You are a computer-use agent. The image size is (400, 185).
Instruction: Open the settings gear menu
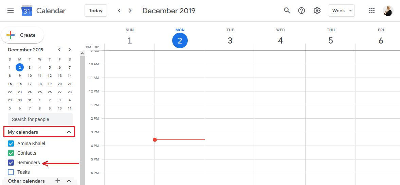click(317, 11)
